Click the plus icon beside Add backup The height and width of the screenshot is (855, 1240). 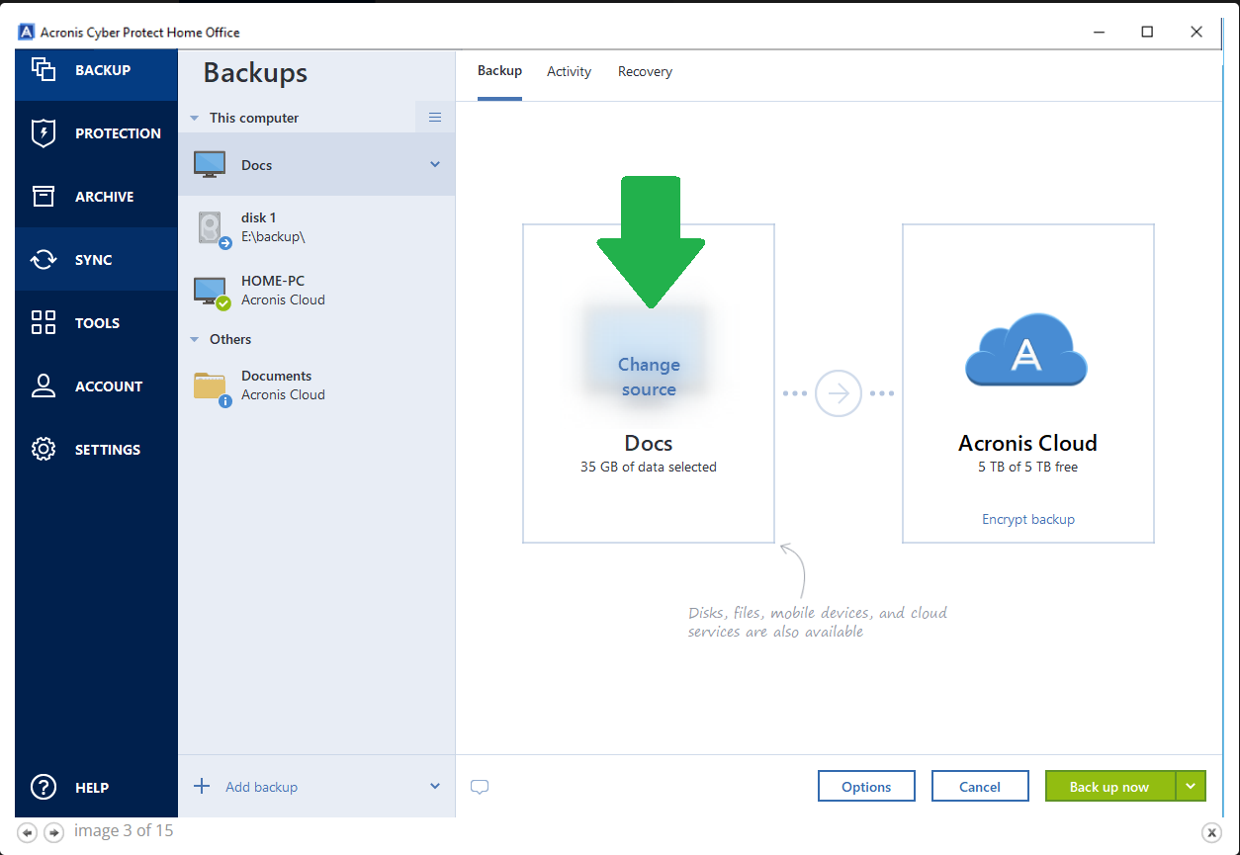click(202, 787)
